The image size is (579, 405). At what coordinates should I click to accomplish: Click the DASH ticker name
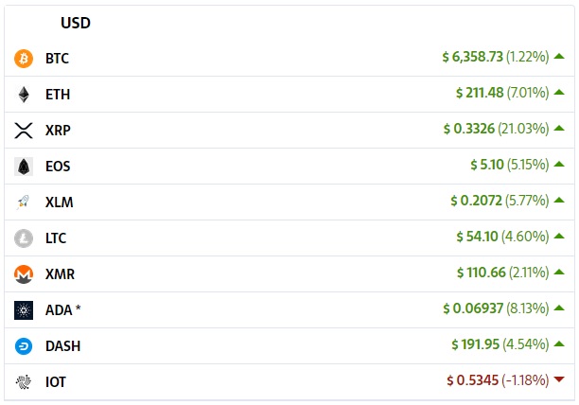click(x=62, y=346)
